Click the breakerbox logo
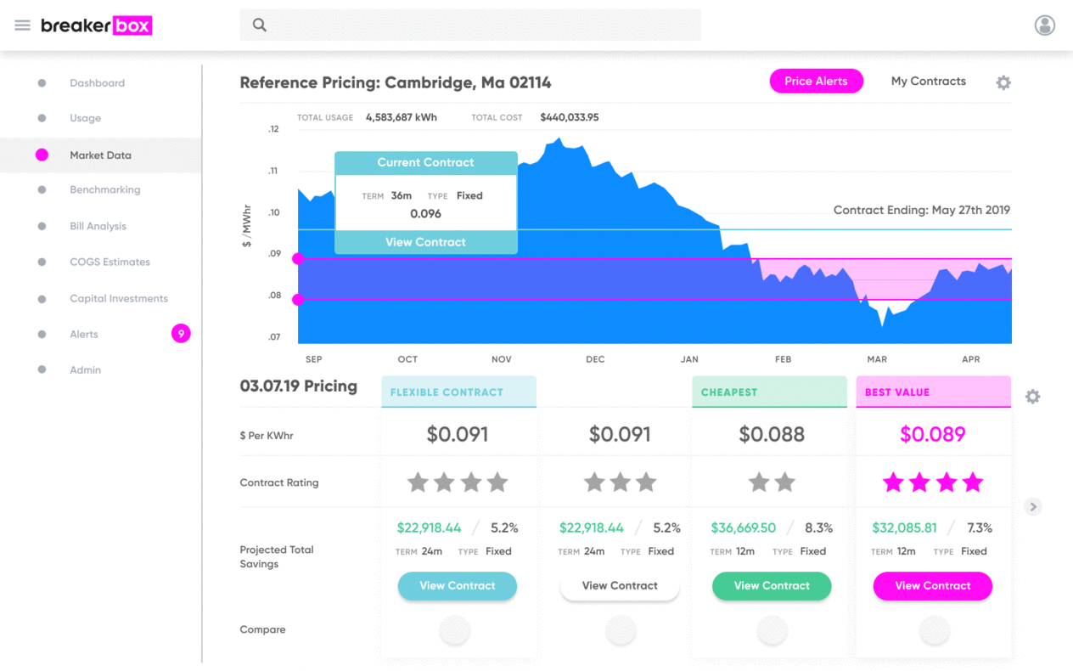The width and height of the screenshot is (1073, 671). [96, 25]
